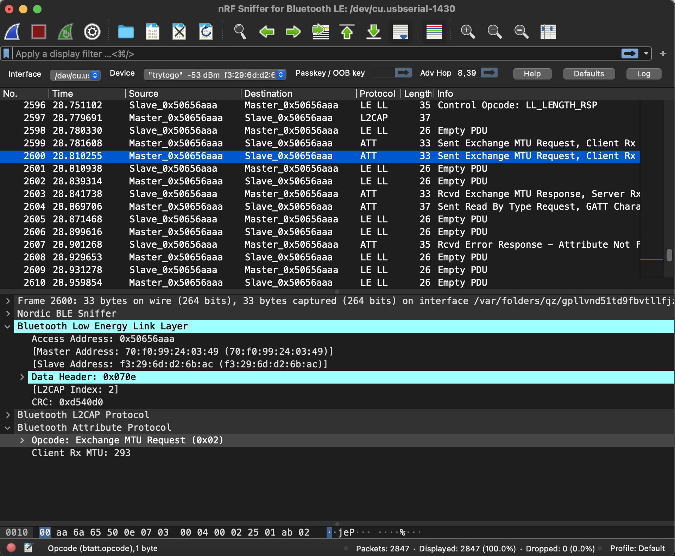
Task: Select Client Rx MTU 293 line
Action: click(81, 453)
